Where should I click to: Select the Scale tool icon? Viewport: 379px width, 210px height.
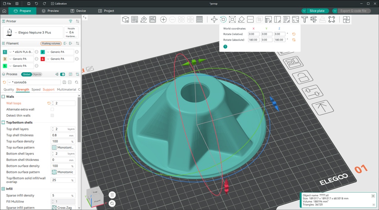tap(232, 19)
